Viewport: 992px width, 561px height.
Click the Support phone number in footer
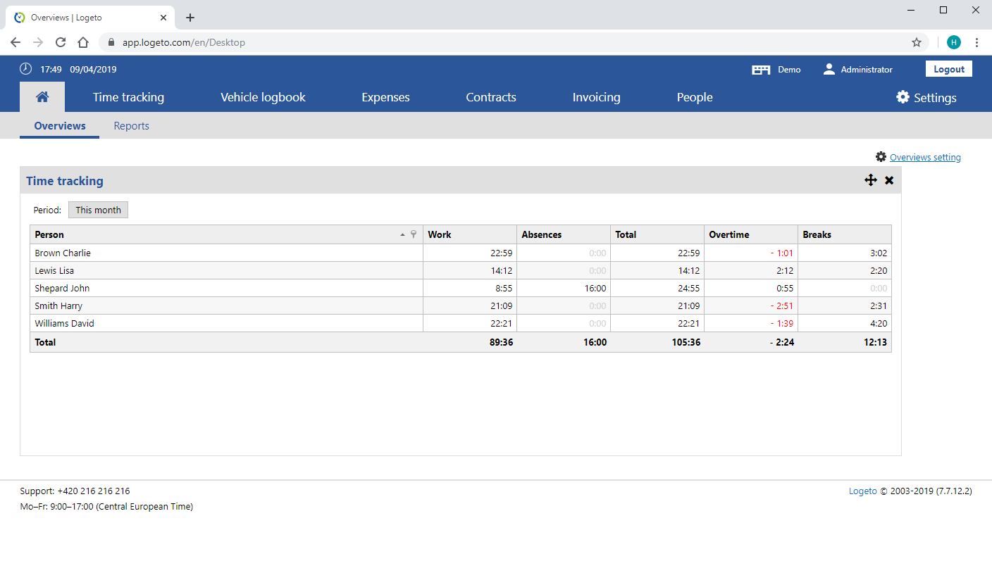[94, 491]
